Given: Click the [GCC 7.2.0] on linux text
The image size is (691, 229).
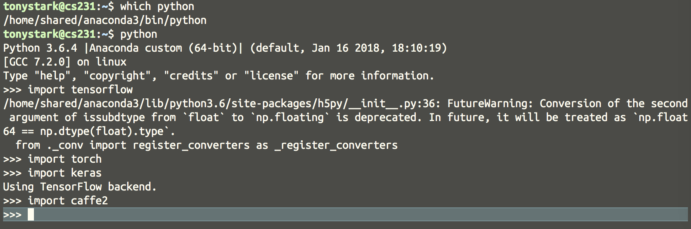Looking at the screenshot, I should (65, 62).
